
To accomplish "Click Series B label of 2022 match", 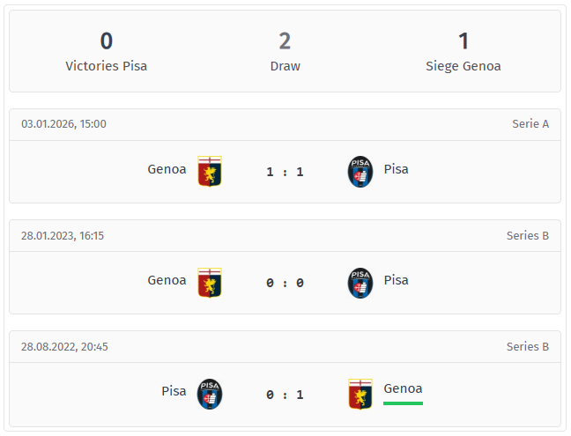I will (528, 346).
